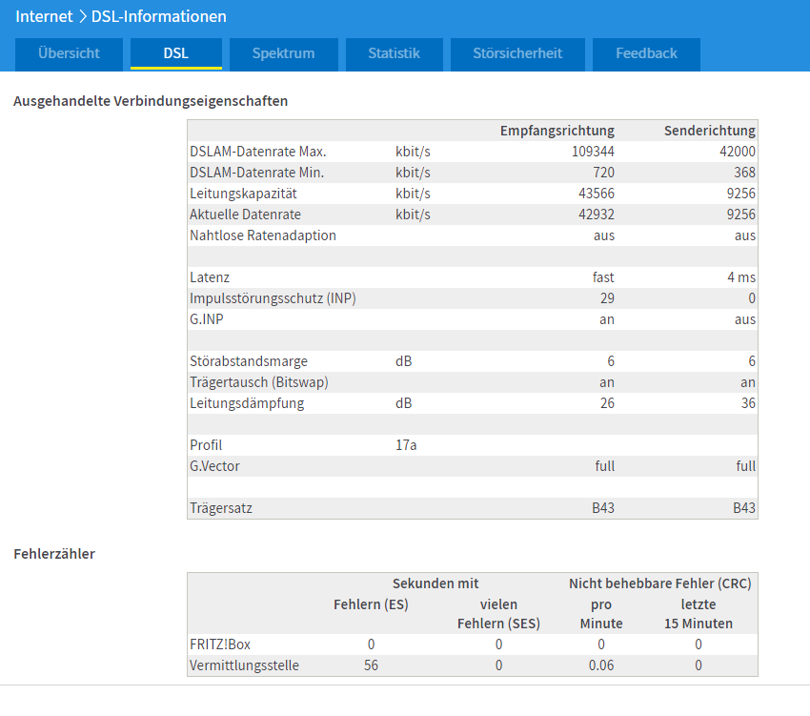Click the value 720
Viewport: 810px width, 716px height.
tap(604, 173)
